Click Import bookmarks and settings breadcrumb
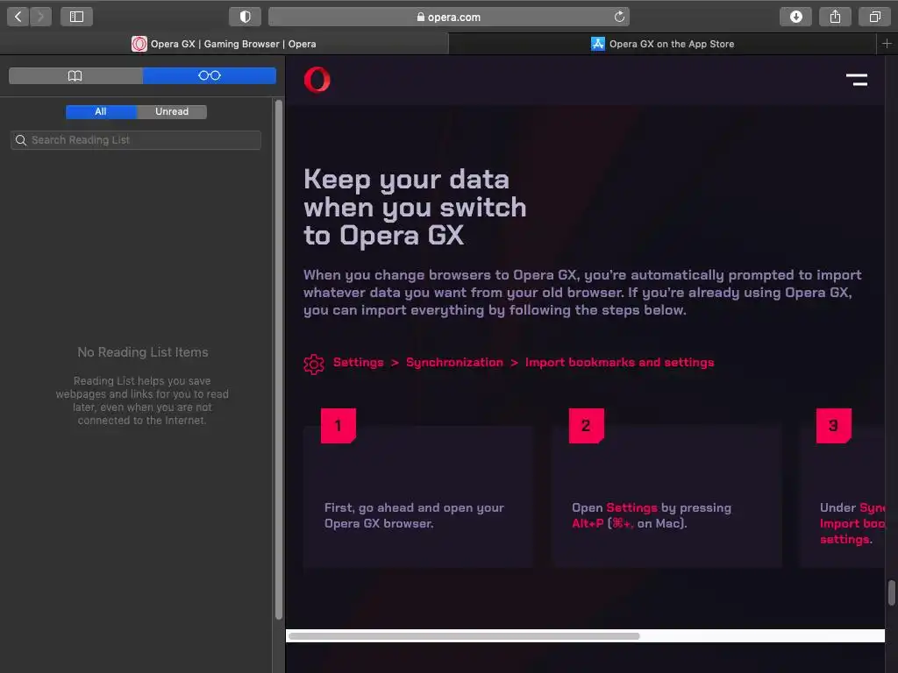Screen dimensions: 898x673 pos(620,362)
